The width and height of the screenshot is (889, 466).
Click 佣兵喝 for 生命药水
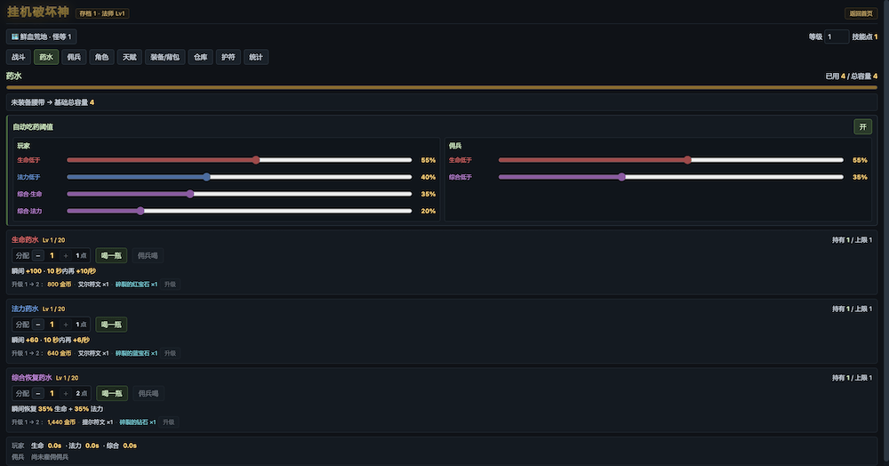click(x=148, y=255)
